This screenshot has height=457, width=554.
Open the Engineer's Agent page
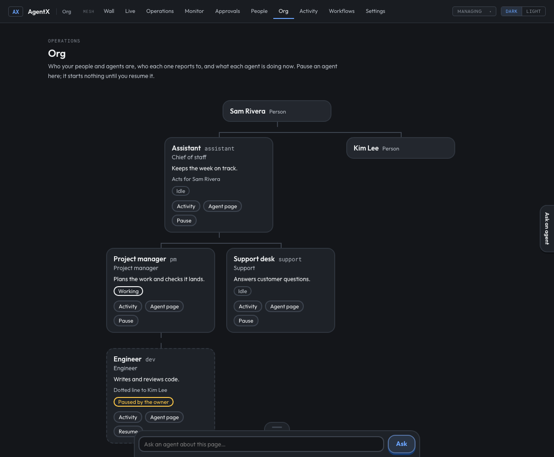[164, 417]
